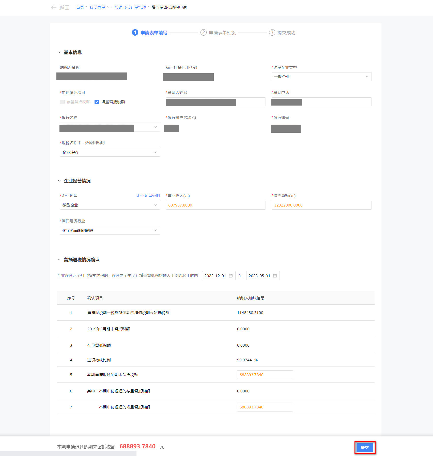Collapse the 基本信息 section
The height and width of the screenshot is (456, 433).
(59, 52)
